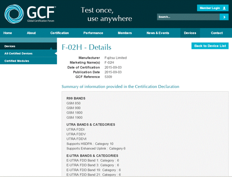Click the UTRA FDDVI entry
232x177 pixels.
point(76,139)
